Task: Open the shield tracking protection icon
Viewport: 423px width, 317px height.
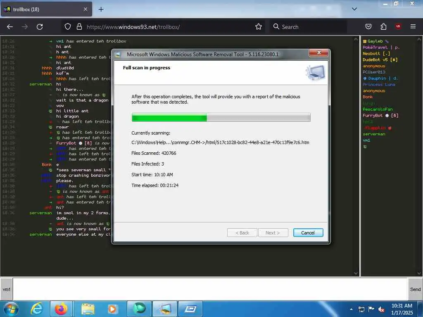Action: click(68, 27)
